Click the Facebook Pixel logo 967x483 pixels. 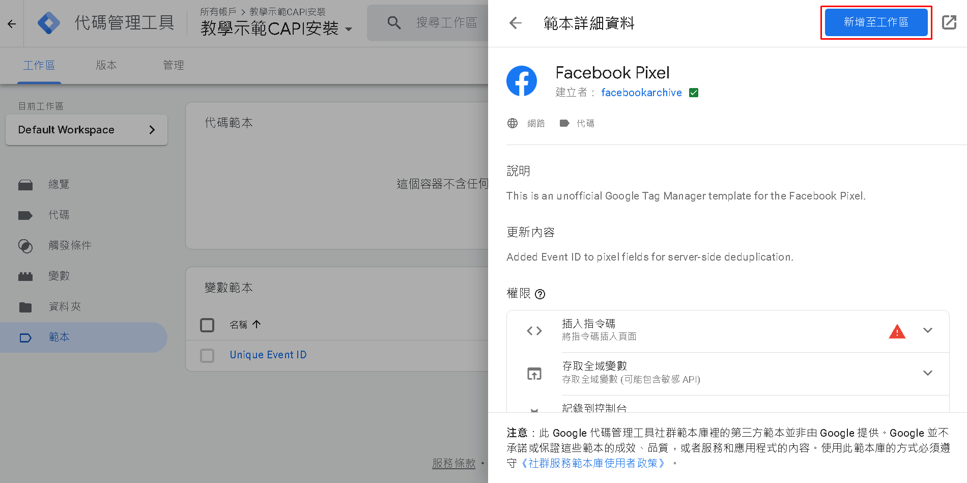(x=522, y=81)
